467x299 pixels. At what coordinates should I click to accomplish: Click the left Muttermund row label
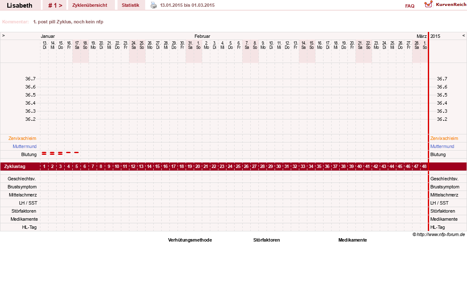[25, 146]
